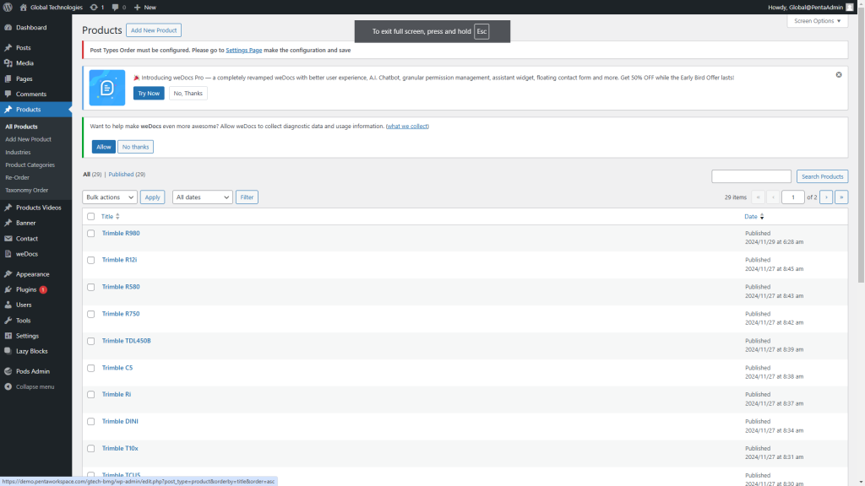
Task: Click the Appearance brush icon
Action: (8, 274)
